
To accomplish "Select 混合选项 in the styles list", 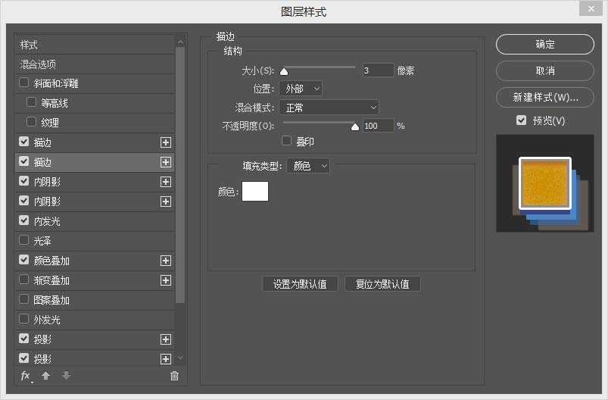I will (x=38, y=64).
